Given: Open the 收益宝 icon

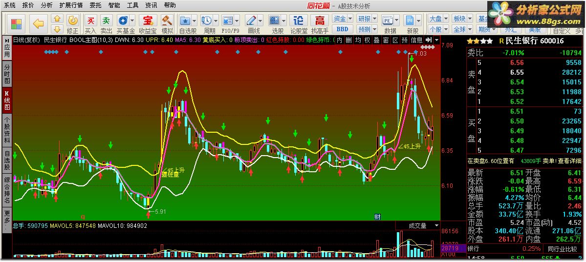Looking at the screenshot, I should 148,20.
